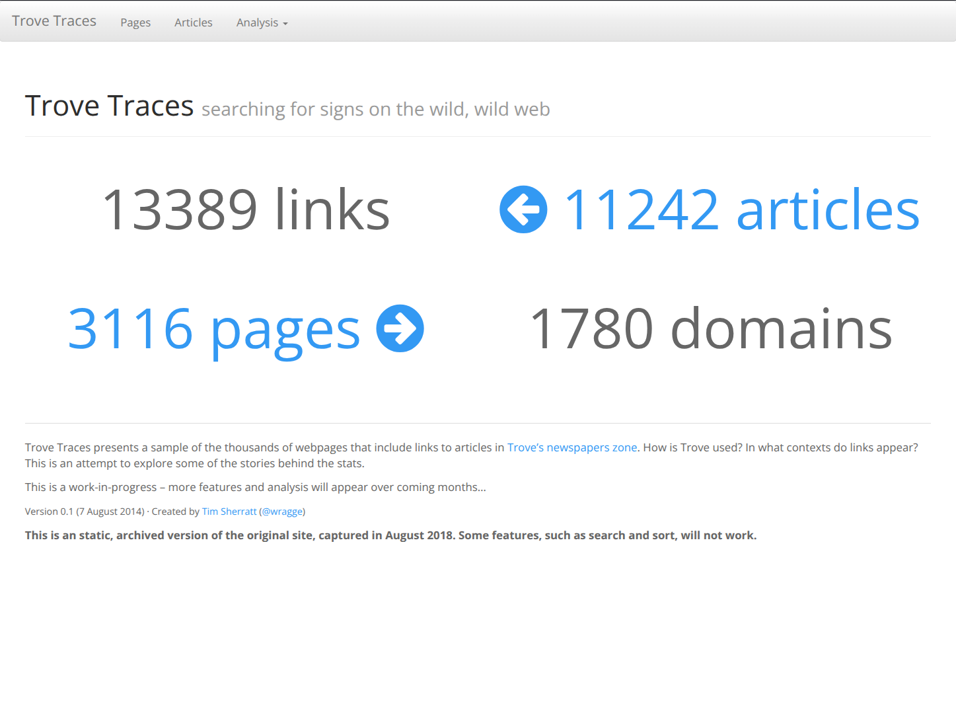The image size is (956, 717).
Task: Open the @wragge Twitter link
Action: tap(282, 511)
